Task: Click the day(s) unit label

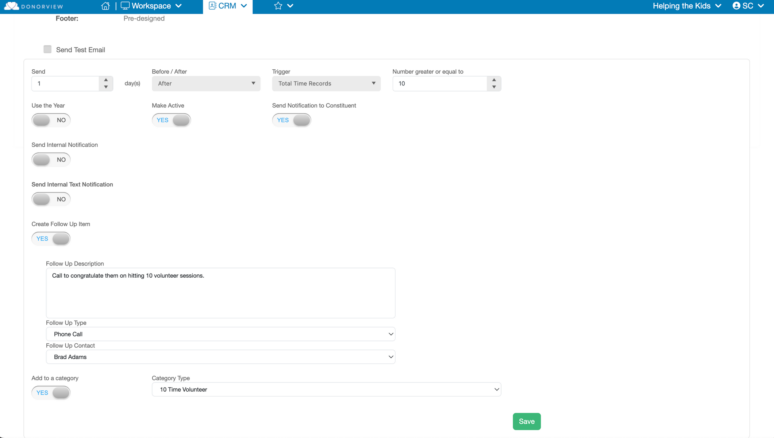Action: point(132,83)
